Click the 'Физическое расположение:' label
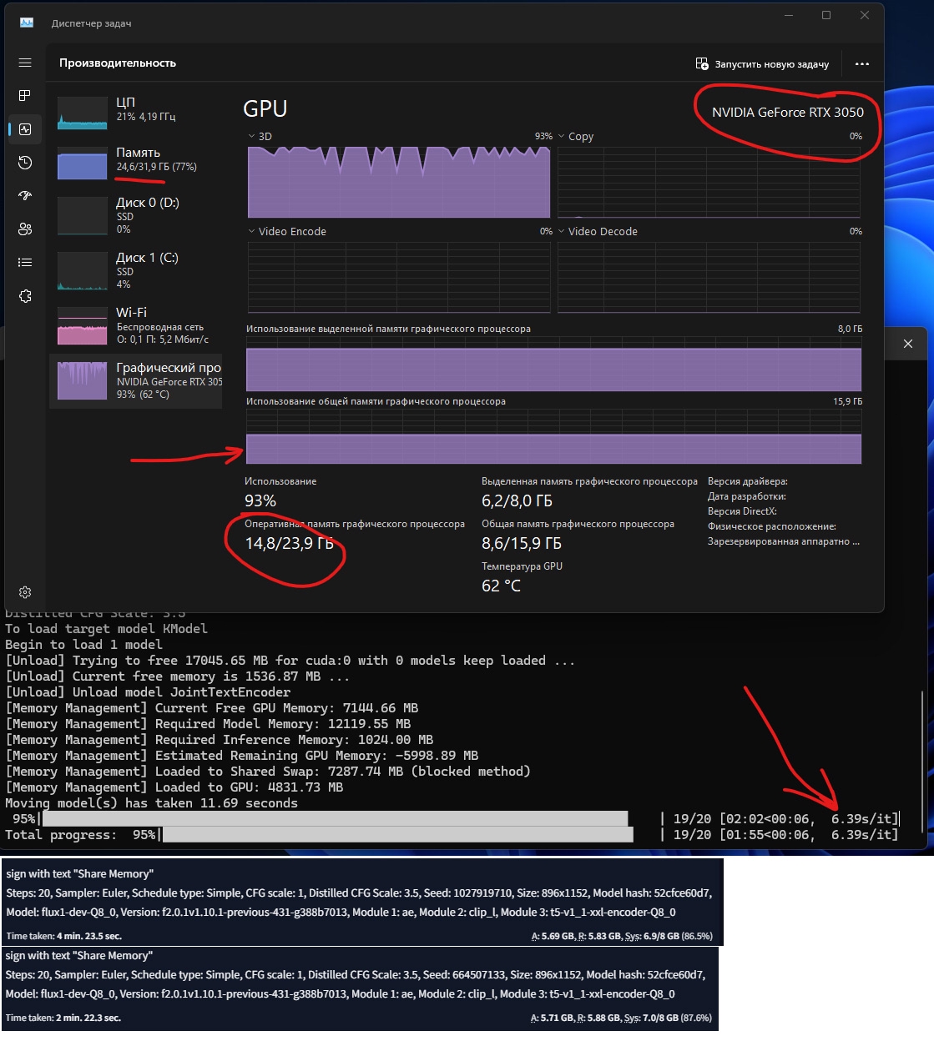 point(772,526)
